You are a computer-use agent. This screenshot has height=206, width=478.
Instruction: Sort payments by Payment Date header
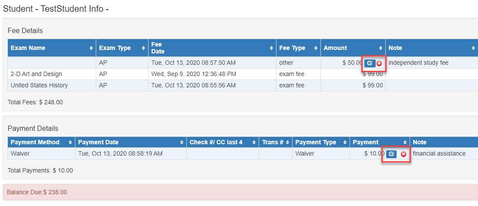click(131, 142)
